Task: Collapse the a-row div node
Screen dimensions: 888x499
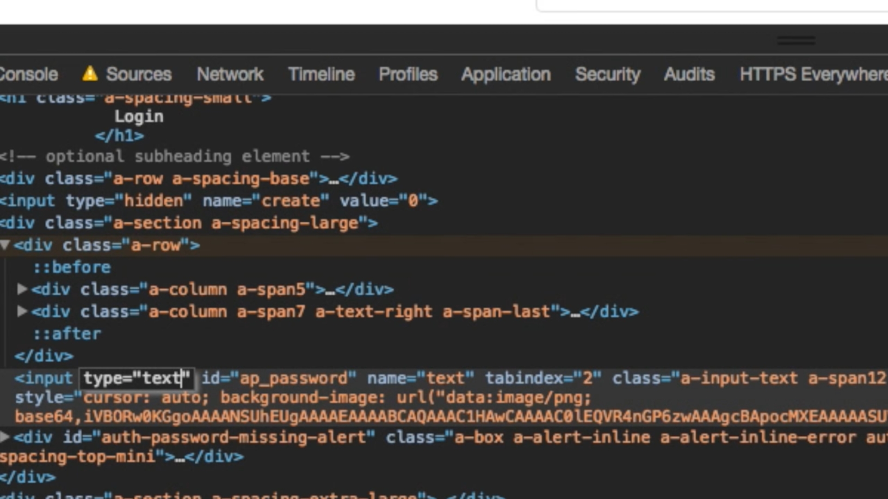Action: click(x=5, y=245)
